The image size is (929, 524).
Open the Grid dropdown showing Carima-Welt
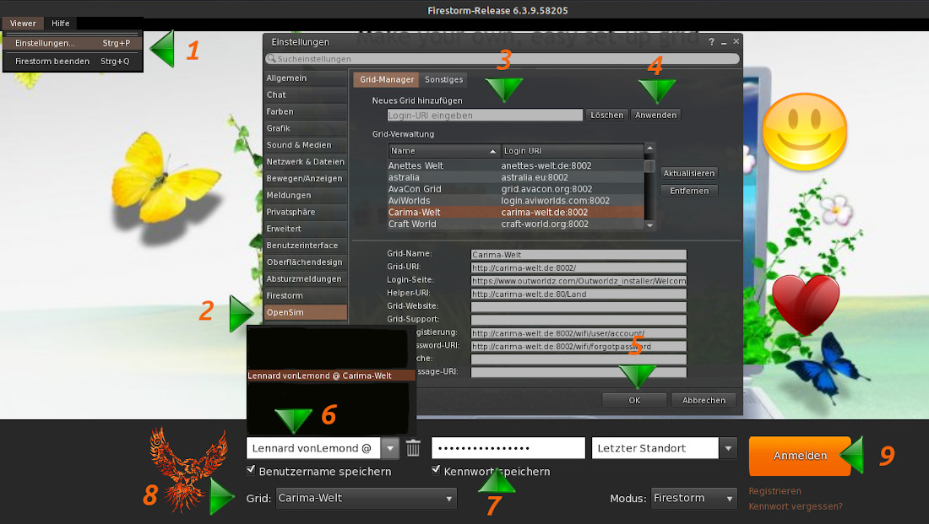pos(367,499)
